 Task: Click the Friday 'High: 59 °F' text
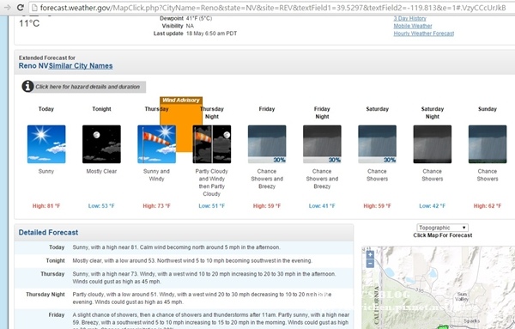pos(267,206)
